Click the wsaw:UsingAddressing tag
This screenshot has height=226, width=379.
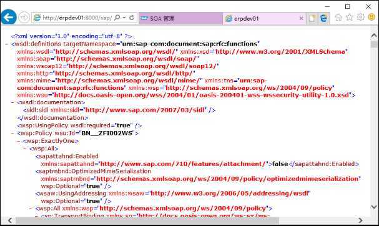[x=71, y=194]
